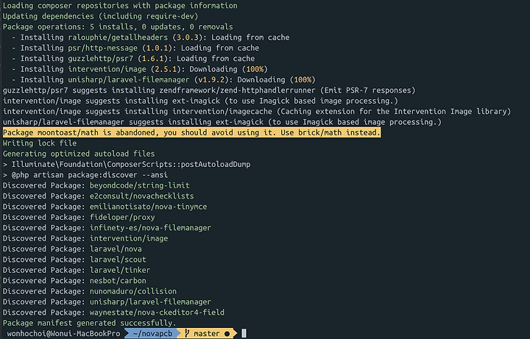This screenshot has width=530, height=339.
Task: Click the nesbot/carbon package
Action: coord(118,281)
